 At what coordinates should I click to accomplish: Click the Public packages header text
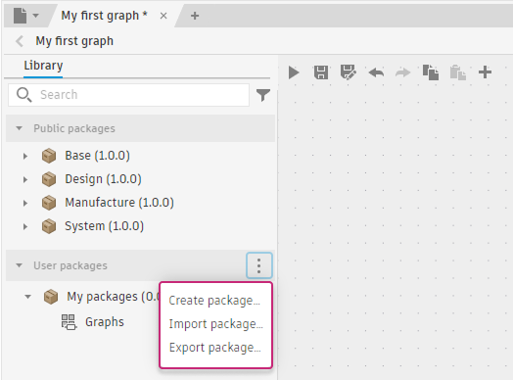(74, 128)
